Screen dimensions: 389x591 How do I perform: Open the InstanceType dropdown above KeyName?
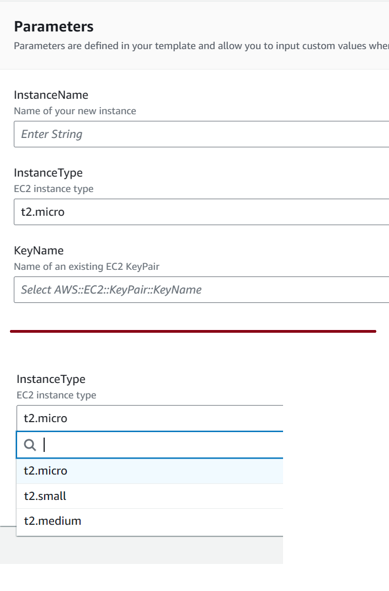(201, 212)
